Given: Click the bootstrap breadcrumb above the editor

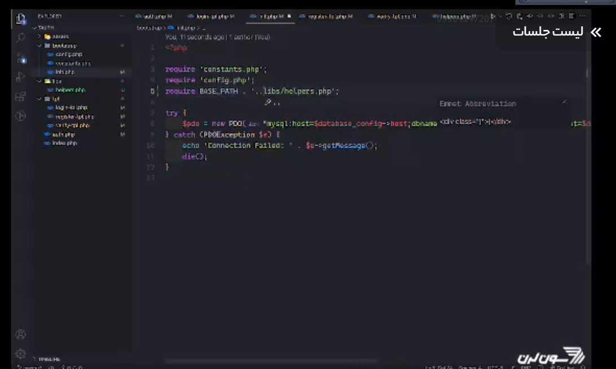Looking at the screenshot, I should pos(149,28).
